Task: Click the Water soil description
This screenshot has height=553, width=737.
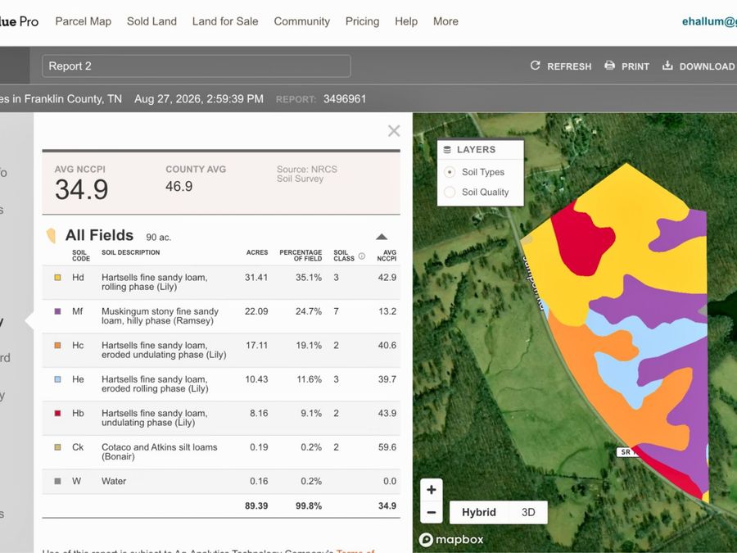Action: click(x=114, y=481)
